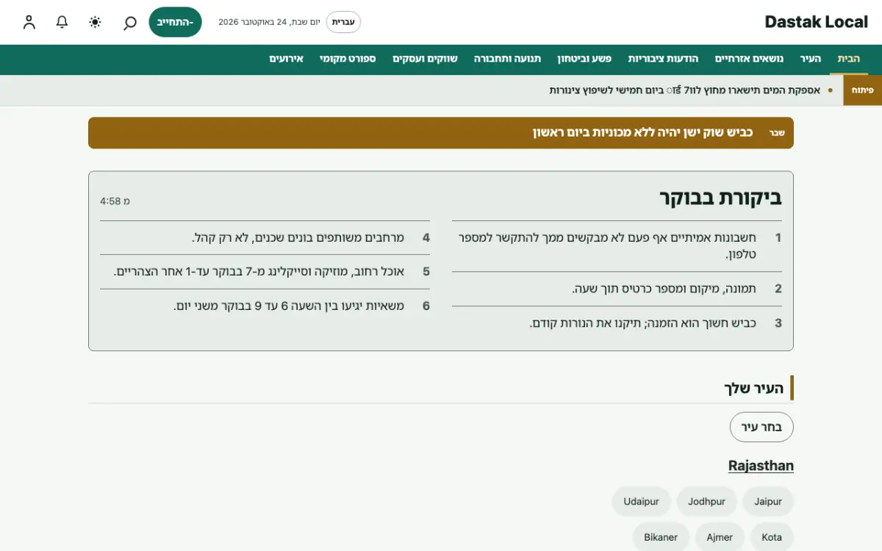The height and width of the screenshot is (551, 882).
Task: Click the פיתוח ticker label
Action: pyautogui.click(x=862, y=90)
